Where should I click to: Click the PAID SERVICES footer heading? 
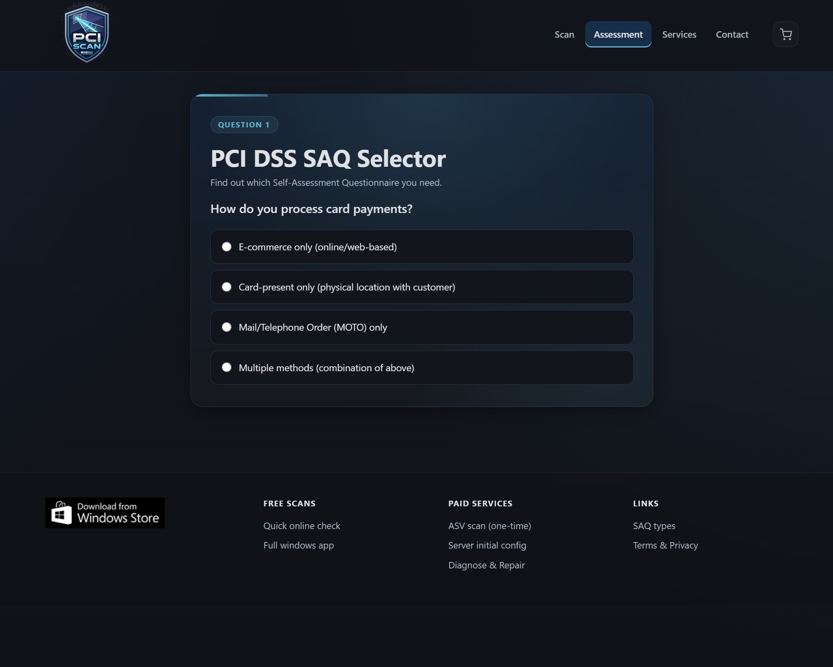[x=480, y=503]
